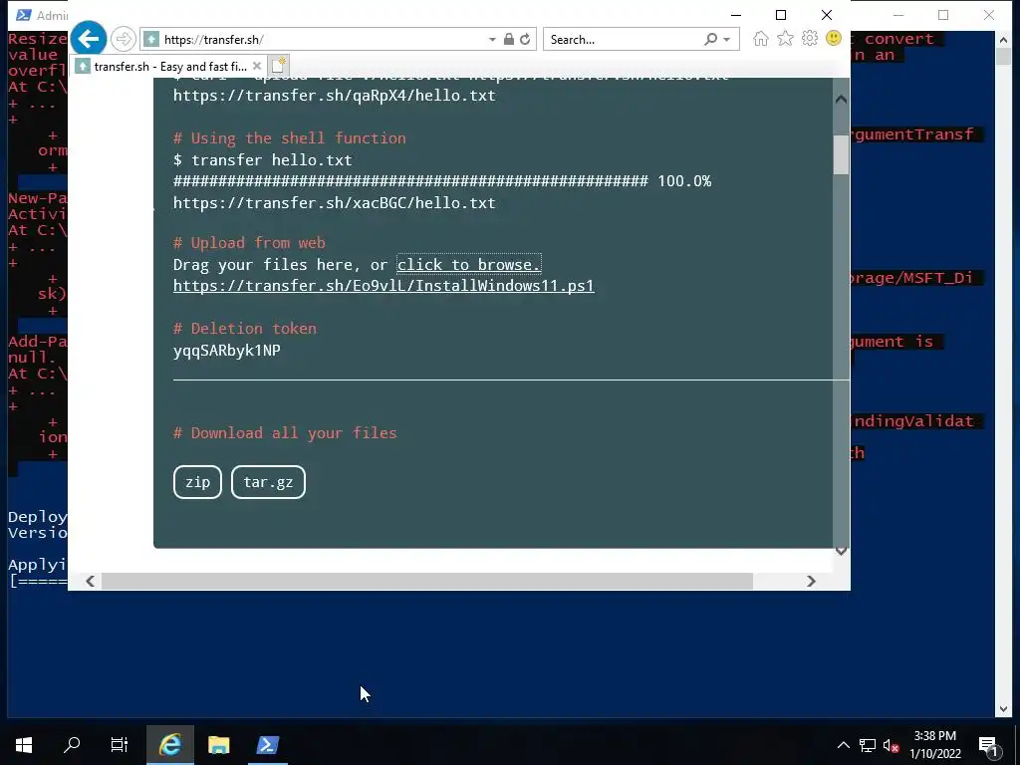
Task: Open the browser Home icon
Action: click(760, 39)
